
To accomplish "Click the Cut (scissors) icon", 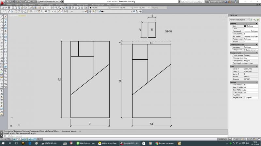I will [x=26, y=7].
